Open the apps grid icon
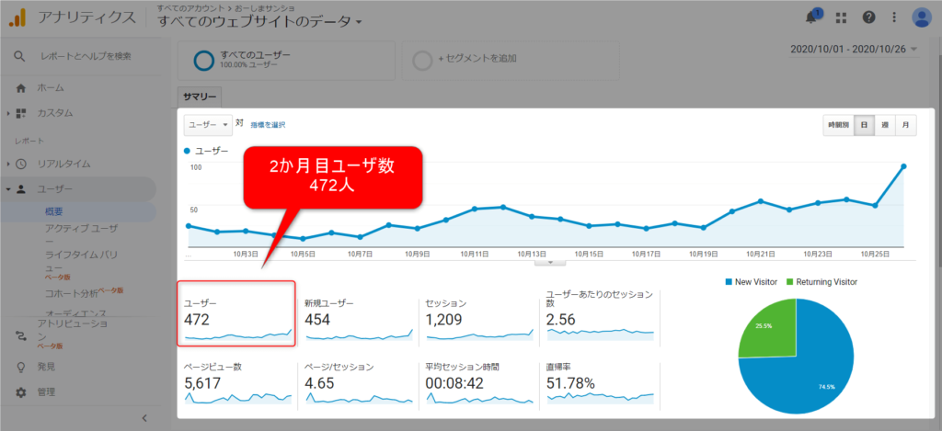 (842, 17)
